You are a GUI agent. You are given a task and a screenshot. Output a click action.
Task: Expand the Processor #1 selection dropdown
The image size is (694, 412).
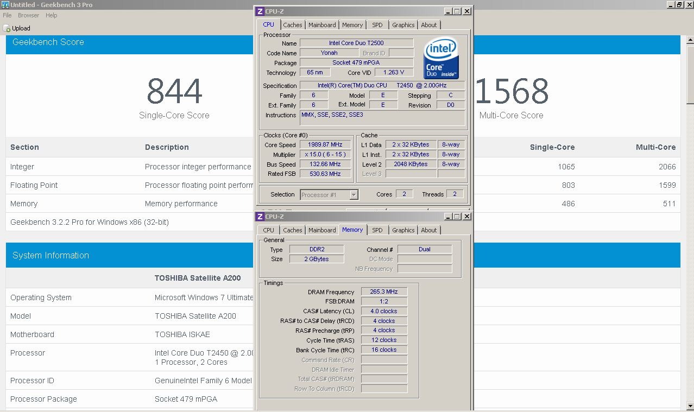(x=354, y=194)
